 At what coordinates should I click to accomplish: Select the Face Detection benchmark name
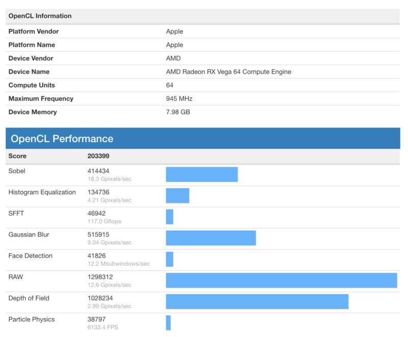click(31, 256)
